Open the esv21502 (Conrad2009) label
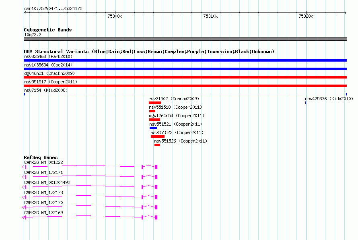The height and width of the screenshot is (240, 358). point(174,99)
